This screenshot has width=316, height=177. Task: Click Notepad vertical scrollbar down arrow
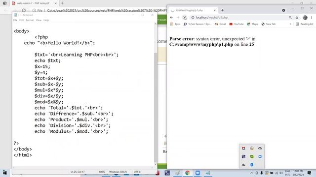coord(156,164)
